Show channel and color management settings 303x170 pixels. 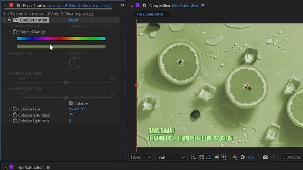pyautogui.click(x=235, y=157)
